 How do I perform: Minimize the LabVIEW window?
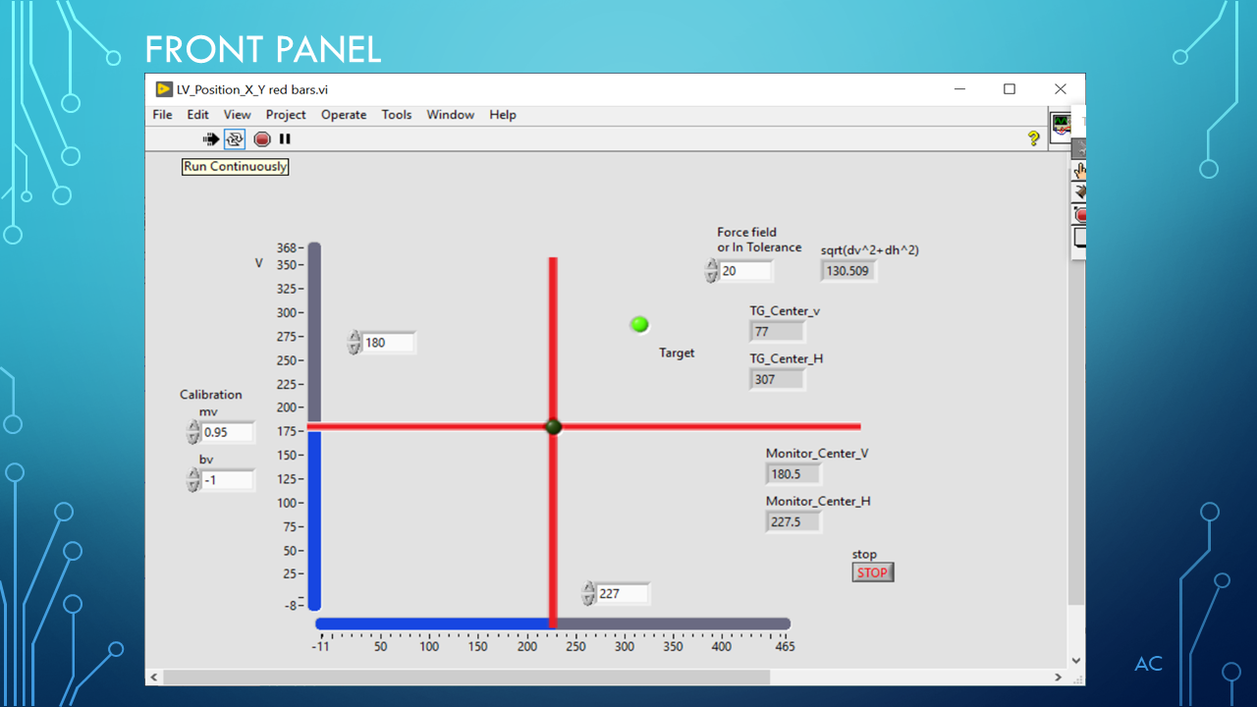click(959, 89)
